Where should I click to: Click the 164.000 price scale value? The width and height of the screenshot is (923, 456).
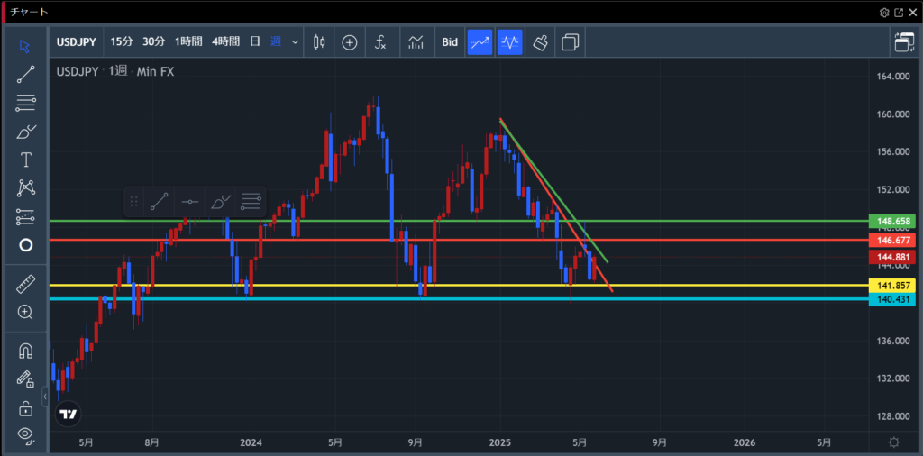point(893,77)
